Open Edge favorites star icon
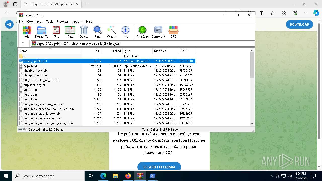The image size is (322, 181). [x=273, y=13]
